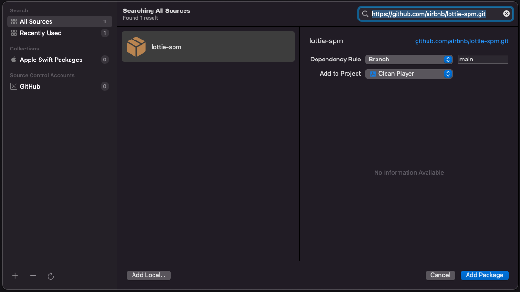The width and height of the screenshot is (520, 292).
Task: Click the 'Source Control Accounts' section header
Action: tap(42, 76)
